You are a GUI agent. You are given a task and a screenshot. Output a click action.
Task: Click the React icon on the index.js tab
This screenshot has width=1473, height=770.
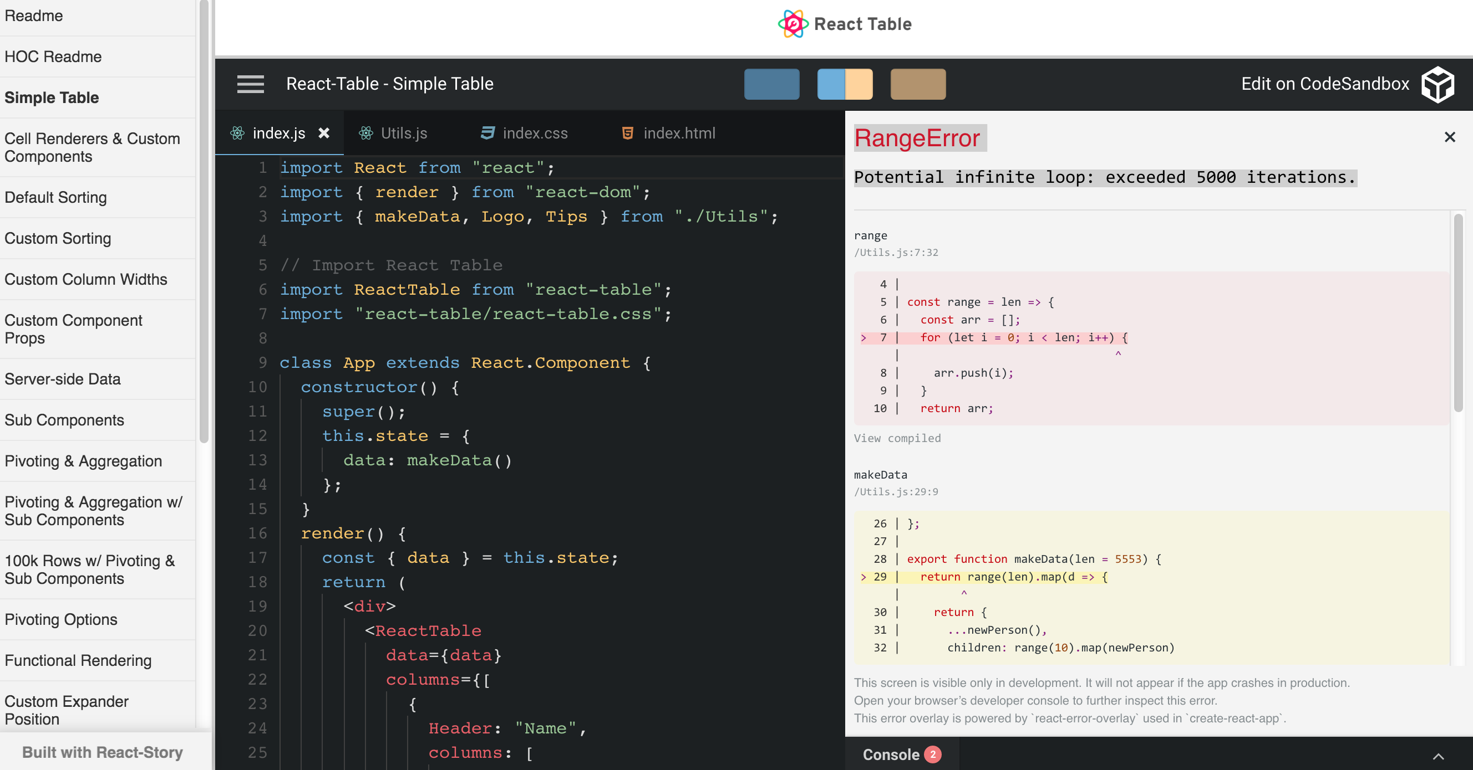click(x=238, y=133)
